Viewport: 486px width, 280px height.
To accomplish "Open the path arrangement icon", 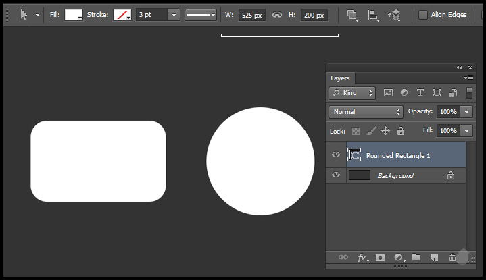I will point(394,15).
